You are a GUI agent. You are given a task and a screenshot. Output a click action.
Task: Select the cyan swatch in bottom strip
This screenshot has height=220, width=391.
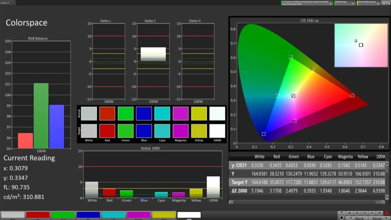[113, 215]
